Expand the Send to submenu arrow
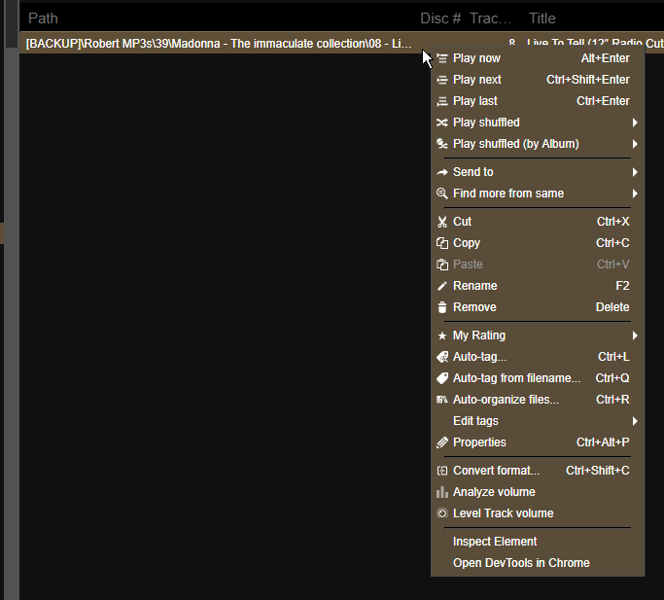664x600 pixels. [635, 172]
